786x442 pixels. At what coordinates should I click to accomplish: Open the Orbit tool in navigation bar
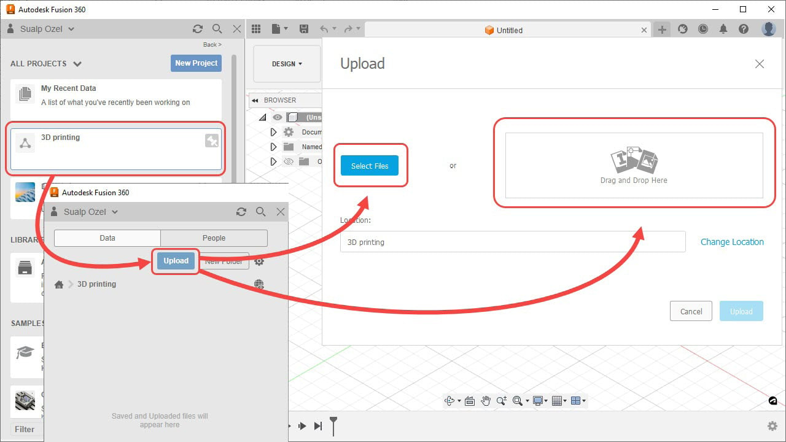pyautogui.click(x=449, y=401)
